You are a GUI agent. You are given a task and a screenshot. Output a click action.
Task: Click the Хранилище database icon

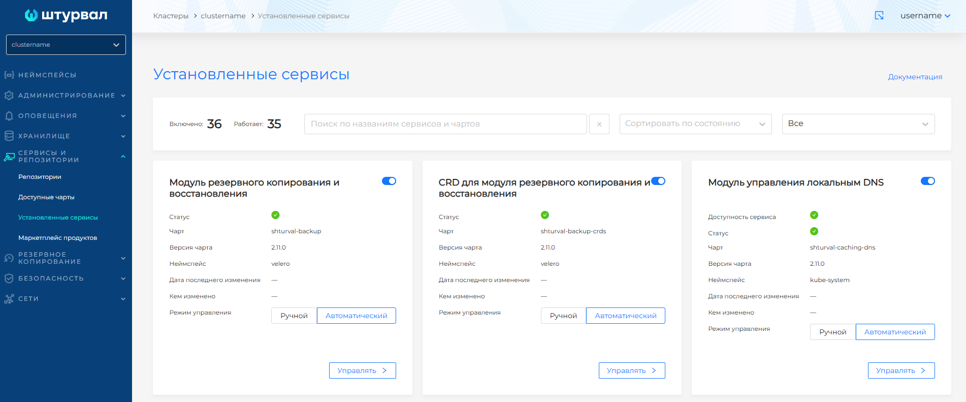tap(9, 136)
